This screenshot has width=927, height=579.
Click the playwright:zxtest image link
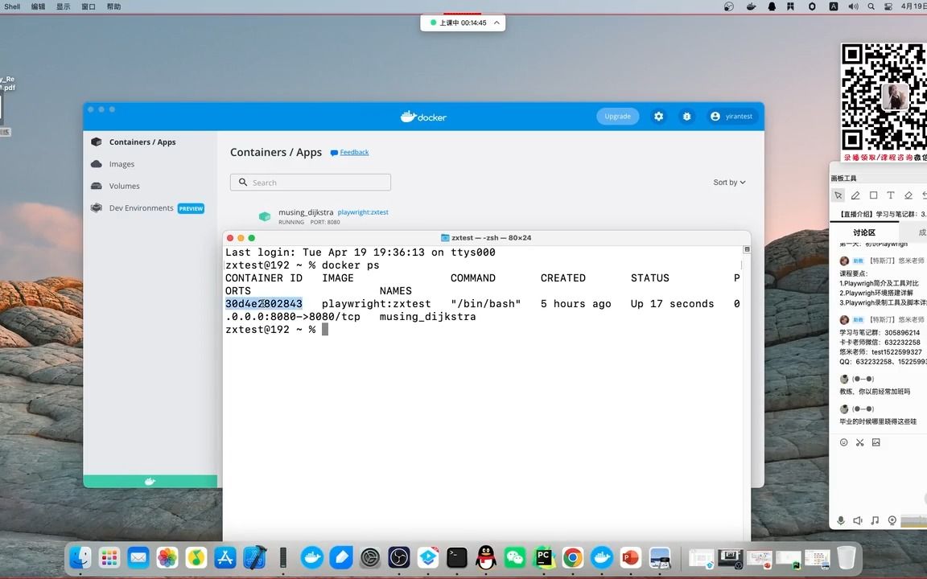coord(363,212)
